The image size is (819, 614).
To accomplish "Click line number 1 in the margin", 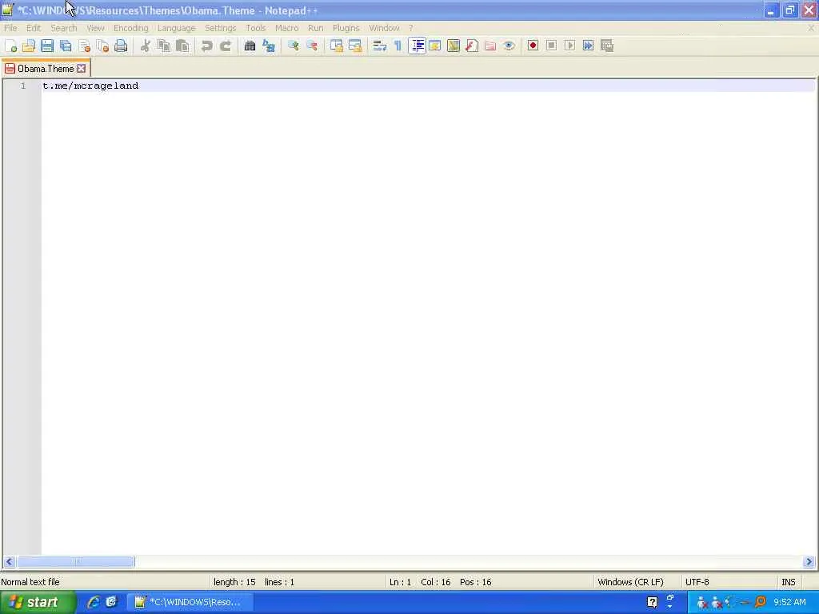I will click(x=23, y=86).
